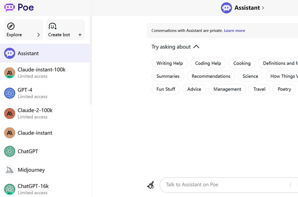The width and height of the screenshot is (298, 197).
Task: Open the Claude-instant chat in sidebar
Action: (x=35, y=133)
